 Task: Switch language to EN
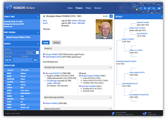click(x=159, y=8)
